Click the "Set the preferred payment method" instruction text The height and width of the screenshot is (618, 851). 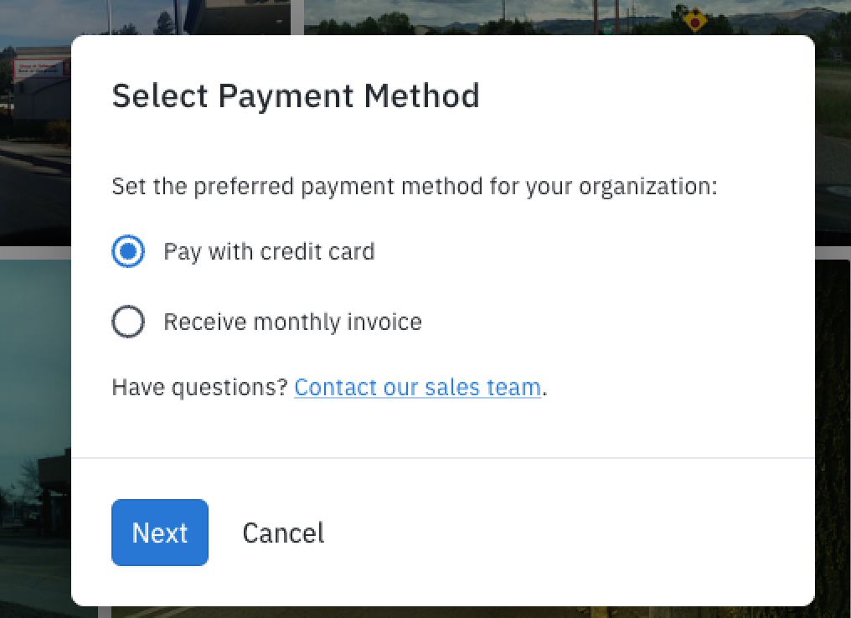click(415, 186)
